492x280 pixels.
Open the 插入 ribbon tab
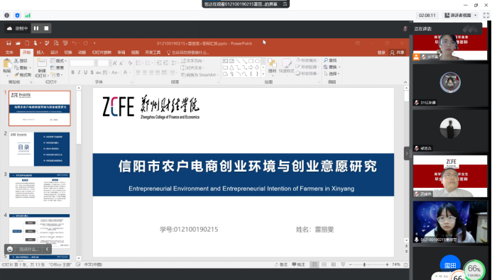pos(40,52)
